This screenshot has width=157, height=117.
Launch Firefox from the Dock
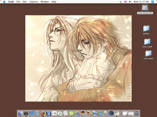[43, 113]
